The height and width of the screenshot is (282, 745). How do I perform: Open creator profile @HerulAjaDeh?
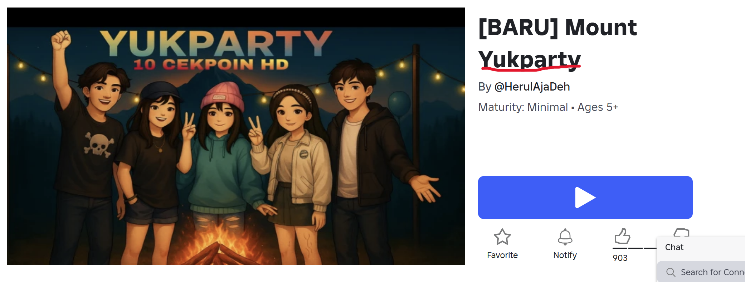(532, 87)
